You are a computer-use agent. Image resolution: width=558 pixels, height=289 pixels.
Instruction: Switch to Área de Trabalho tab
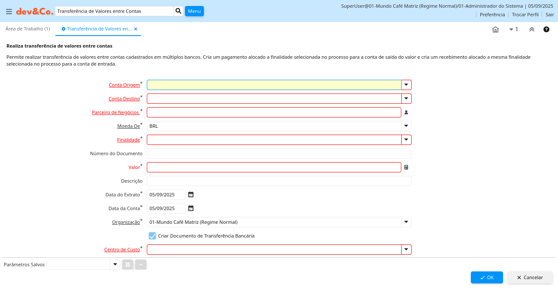pyautogui.click(x=27, y=29)
